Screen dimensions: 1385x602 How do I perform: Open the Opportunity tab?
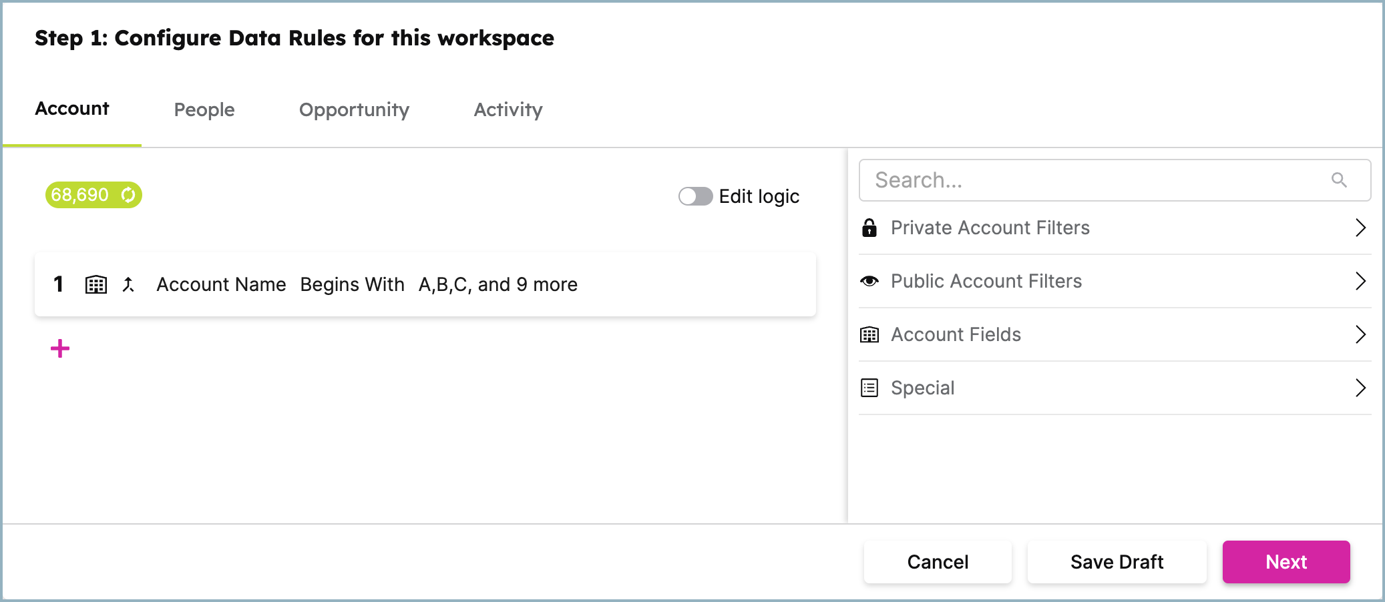[354, 109]
